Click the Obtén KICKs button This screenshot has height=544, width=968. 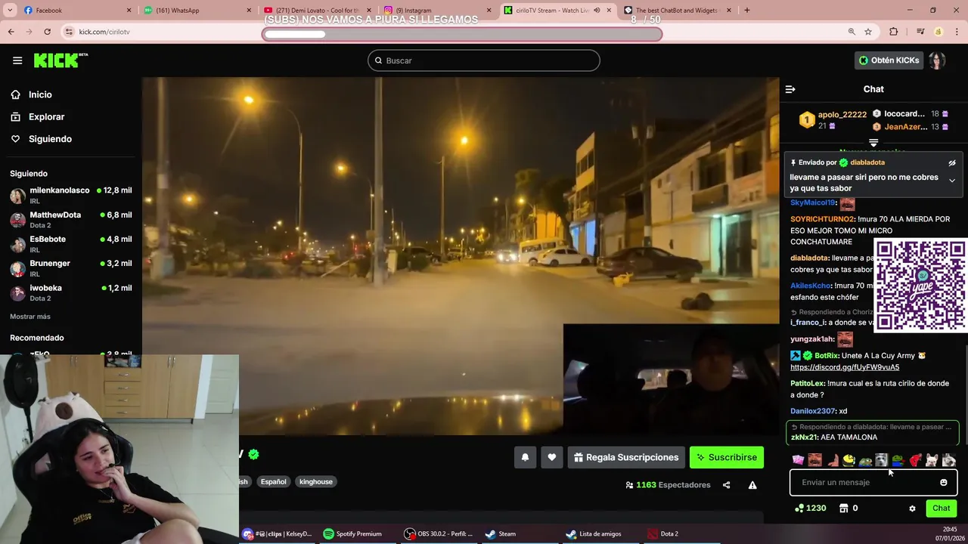tap(889, 60)
